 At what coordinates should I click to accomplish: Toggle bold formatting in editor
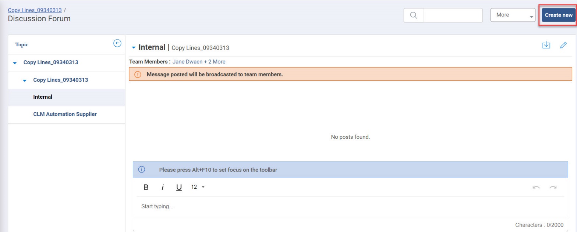point(146,187)
